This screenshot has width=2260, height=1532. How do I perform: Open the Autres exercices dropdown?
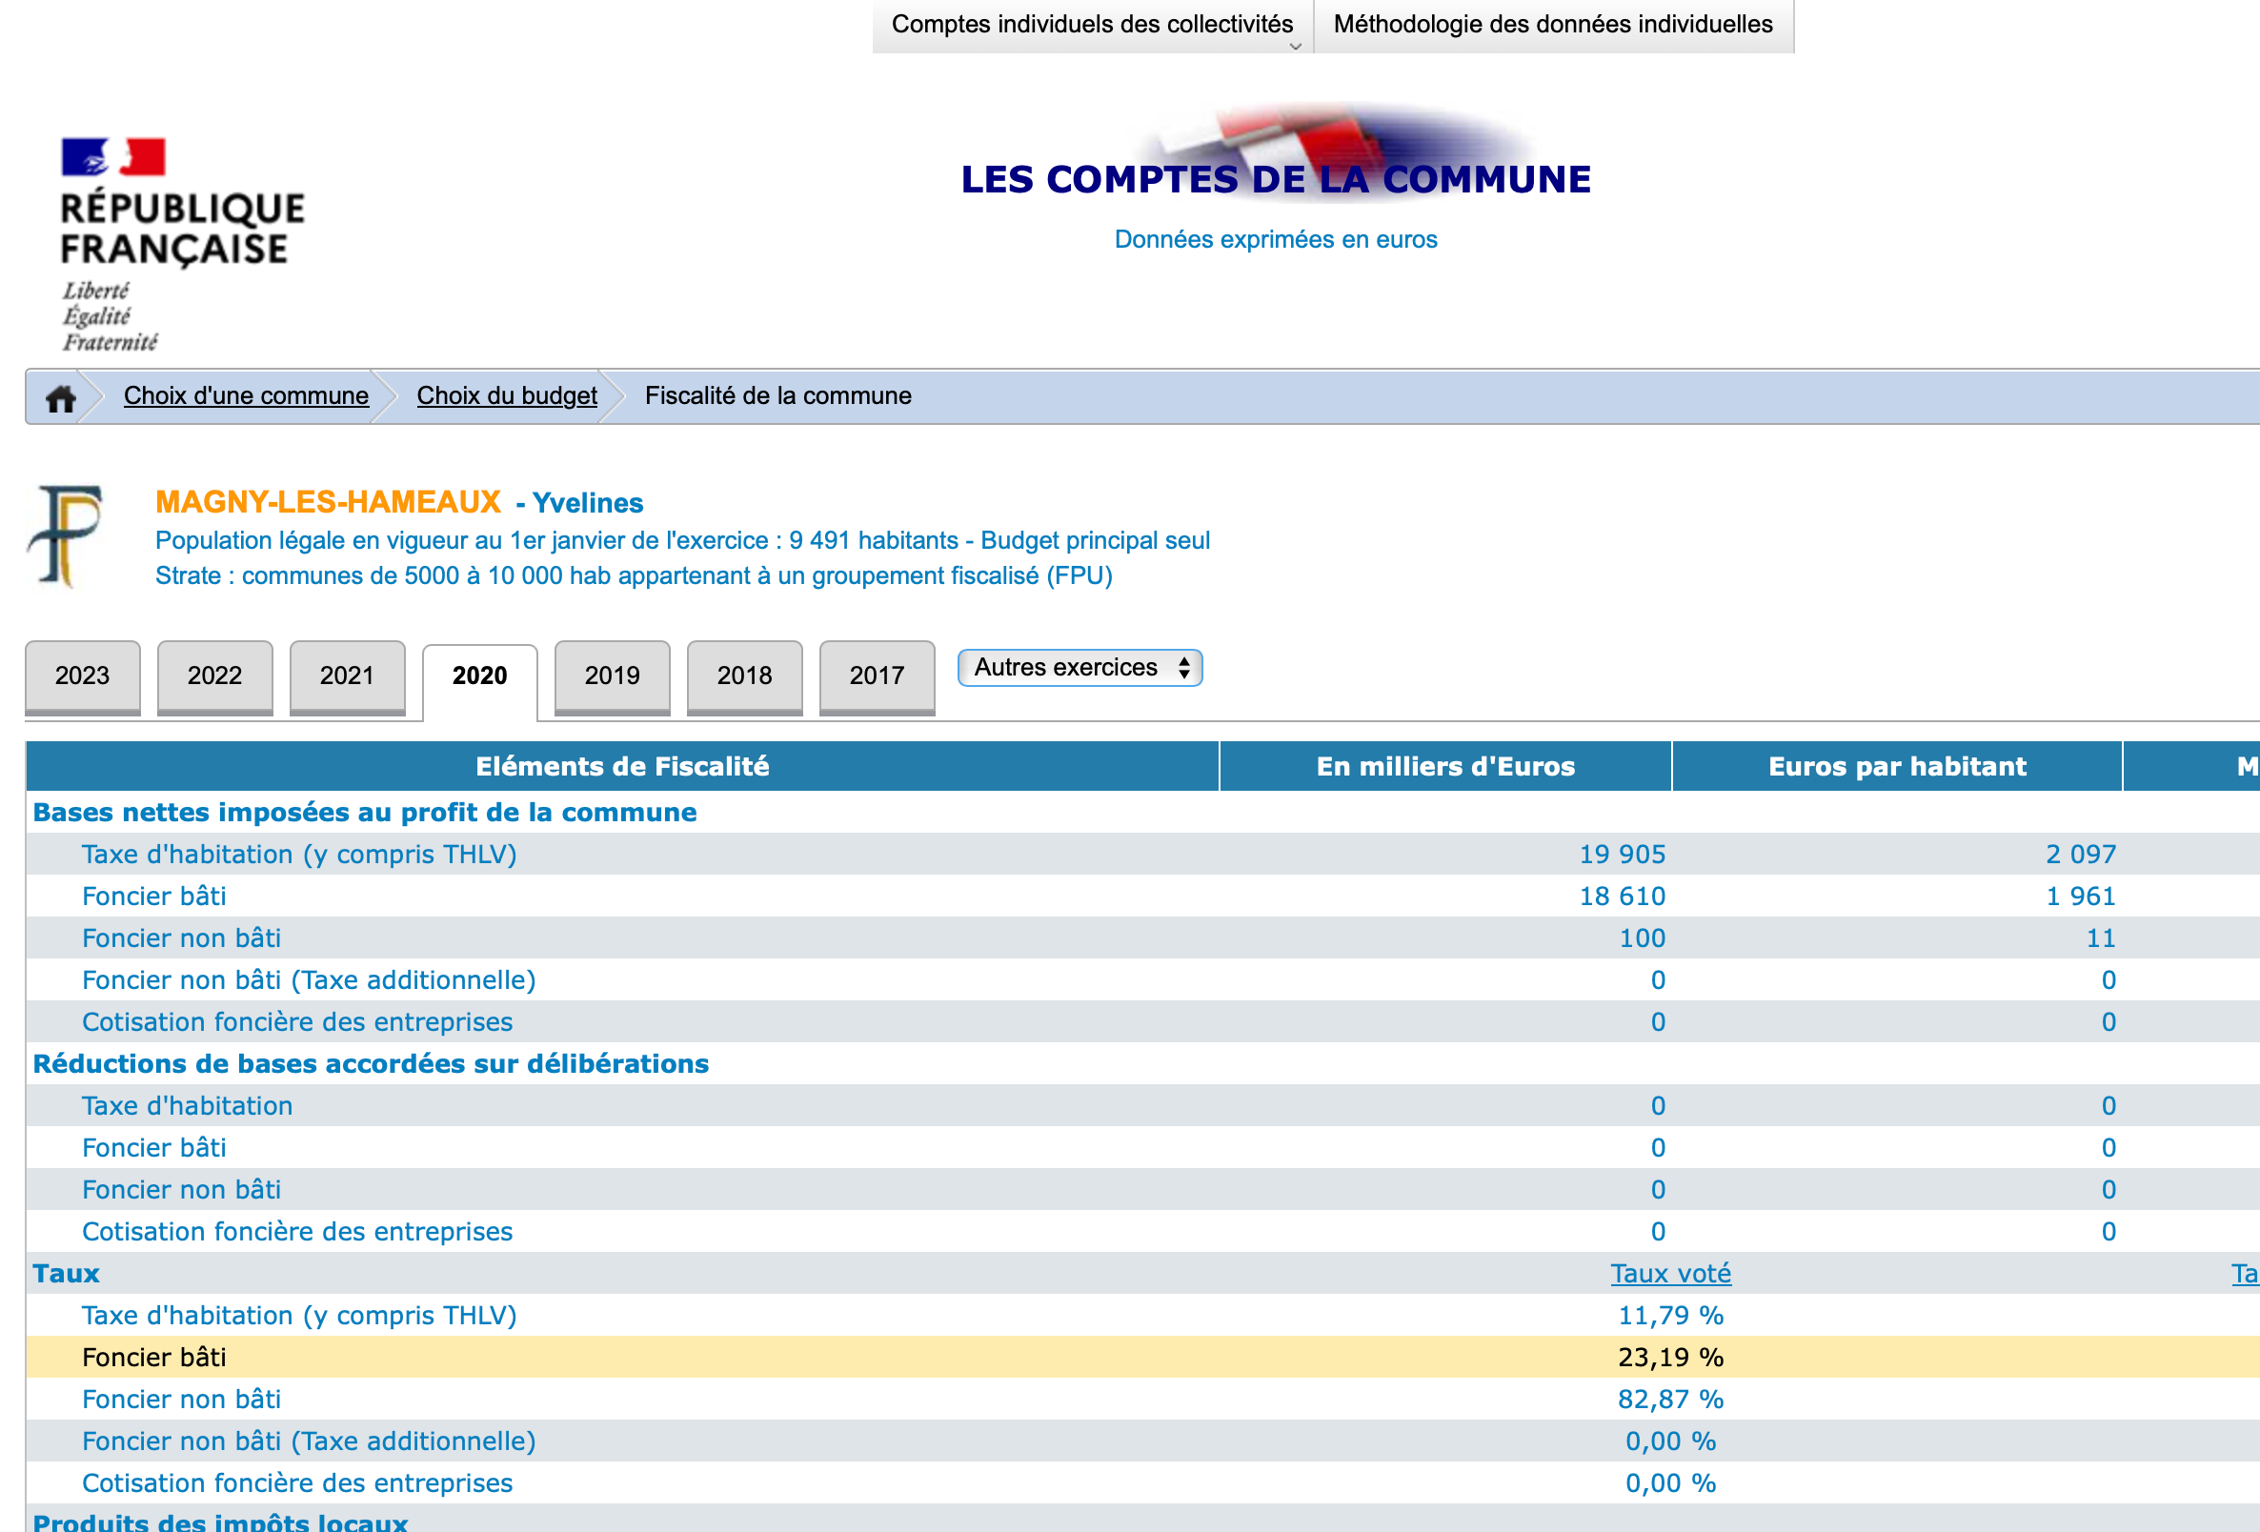click(x=1080, y=667)
